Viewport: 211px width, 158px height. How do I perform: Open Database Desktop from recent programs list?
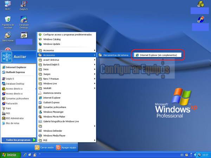(x=13, y=84)
